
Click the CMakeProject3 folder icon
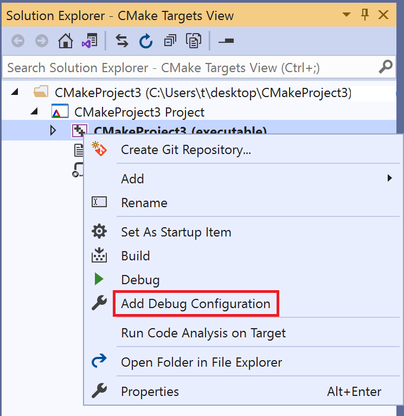coord(41,92)
